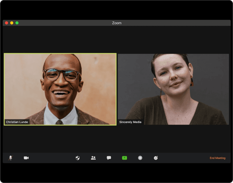Start recording the meeting
The image size is (233, 183).
click(140, 158)
